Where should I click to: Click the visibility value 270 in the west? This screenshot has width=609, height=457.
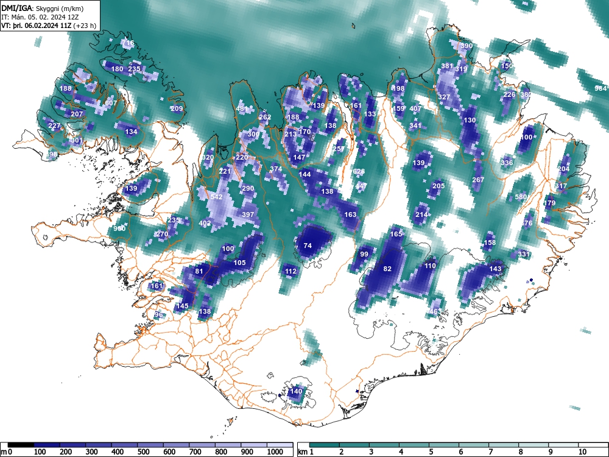[162, 234]
